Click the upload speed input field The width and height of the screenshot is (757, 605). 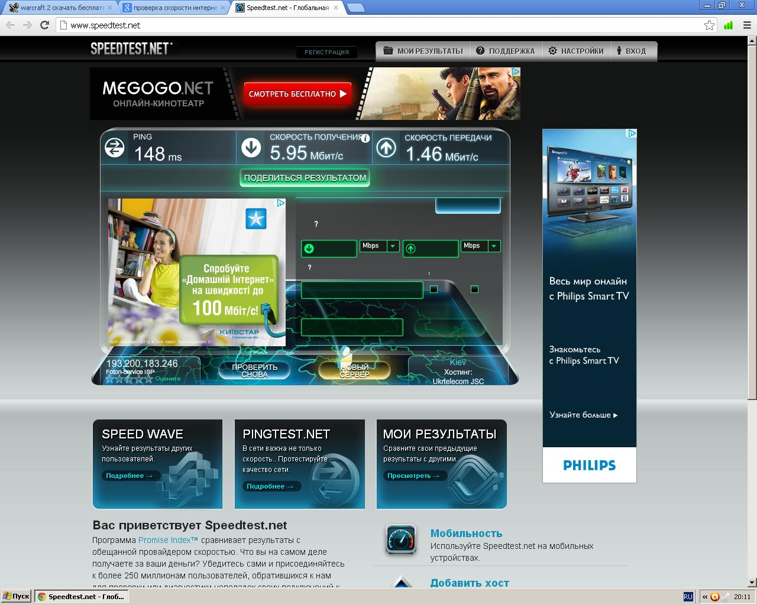[x=431, y=249]
